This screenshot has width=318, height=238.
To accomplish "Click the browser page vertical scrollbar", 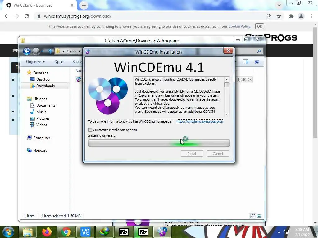I will (315, 83).
